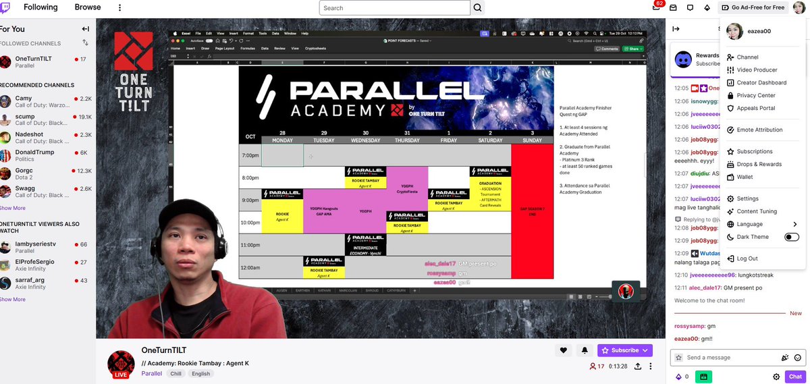Click Go Ad-Free for Free button

(754, 7)
